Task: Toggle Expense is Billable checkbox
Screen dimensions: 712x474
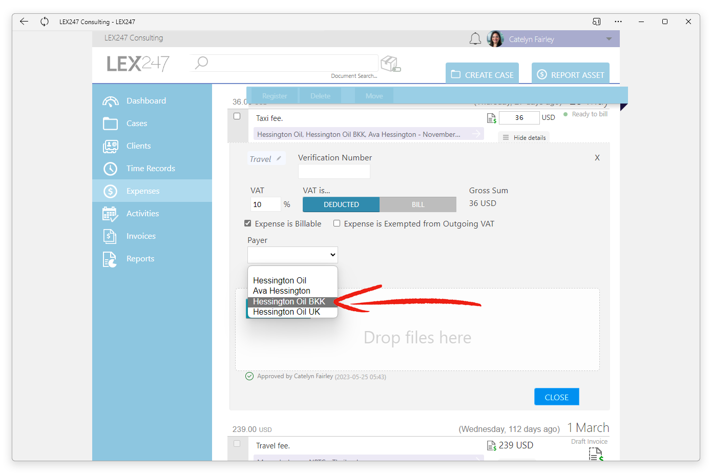Action: [x=248, y=223]
